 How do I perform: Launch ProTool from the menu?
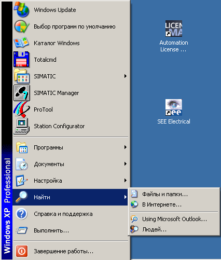click(71, 110)
